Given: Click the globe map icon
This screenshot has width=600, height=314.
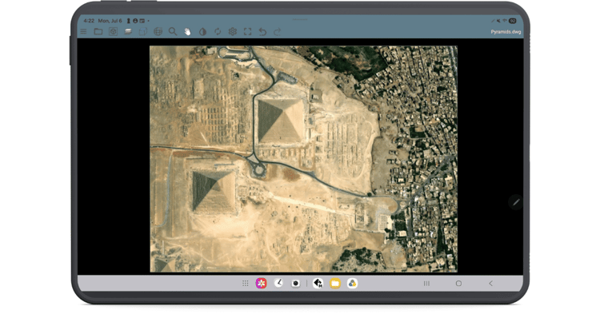Looking at the screenshot, I should pyautogui.click(x=158, y=32).
